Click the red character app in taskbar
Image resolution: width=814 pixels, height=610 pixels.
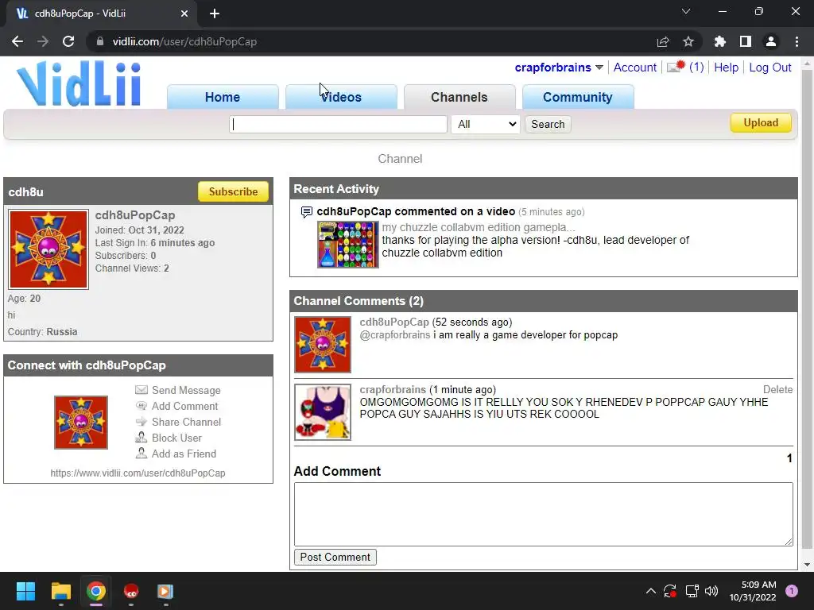pyautogui.click(x=131, y=591)
